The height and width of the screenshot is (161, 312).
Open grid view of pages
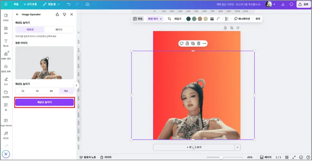click(287, 157)
